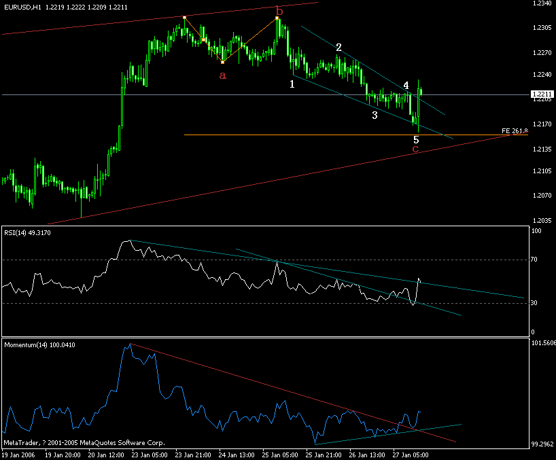Click the price scale value 1.2270
Viewport: 556px width, 460px height.
542,53
